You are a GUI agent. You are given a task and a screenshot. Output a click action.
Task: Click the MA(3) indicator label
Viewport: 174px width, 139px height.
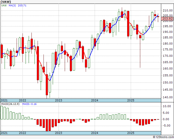[x=12, y=5]
